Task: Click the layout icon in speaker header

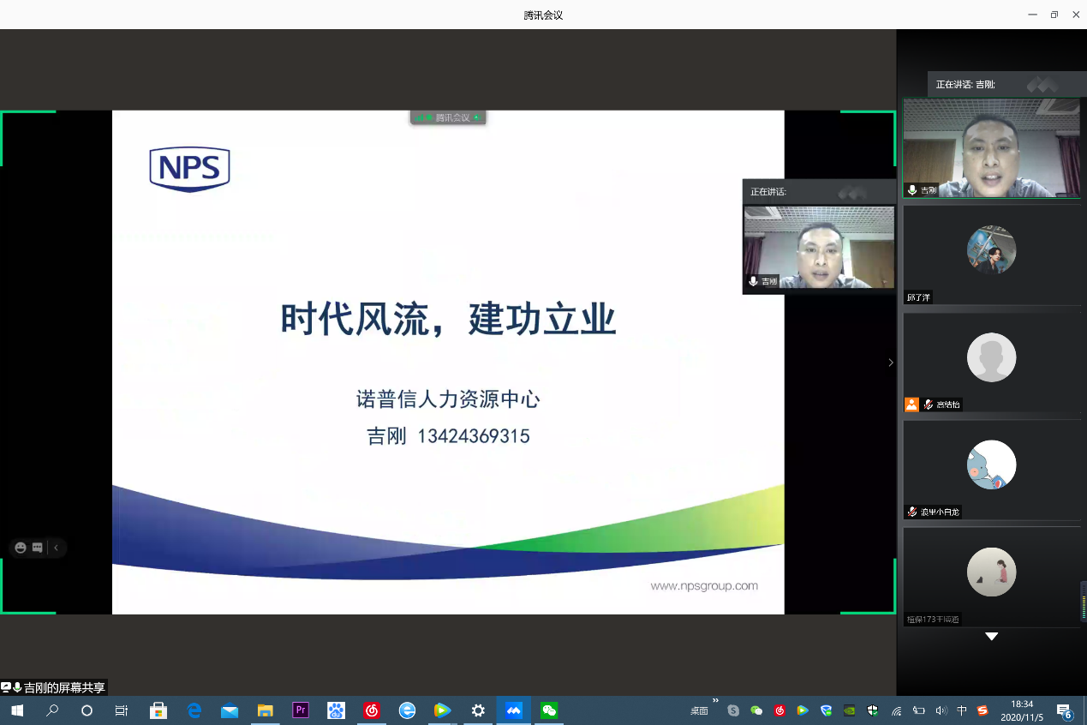Action: 1042,85
